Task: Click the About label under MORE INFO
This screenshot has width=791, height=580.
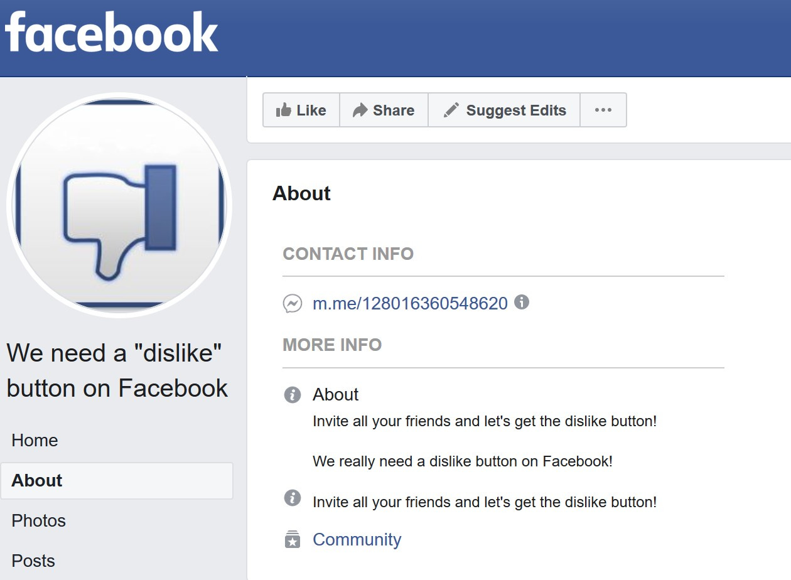Action: [336, 395]
